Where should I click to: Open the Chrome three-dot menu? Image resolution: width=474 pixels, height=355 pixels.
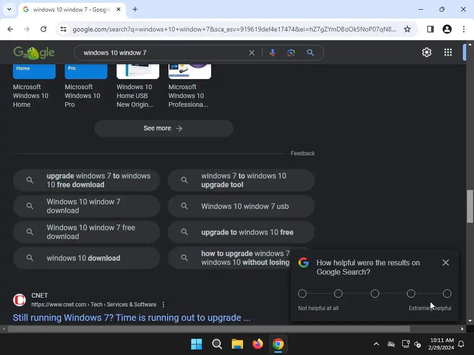tap(464, 29)
